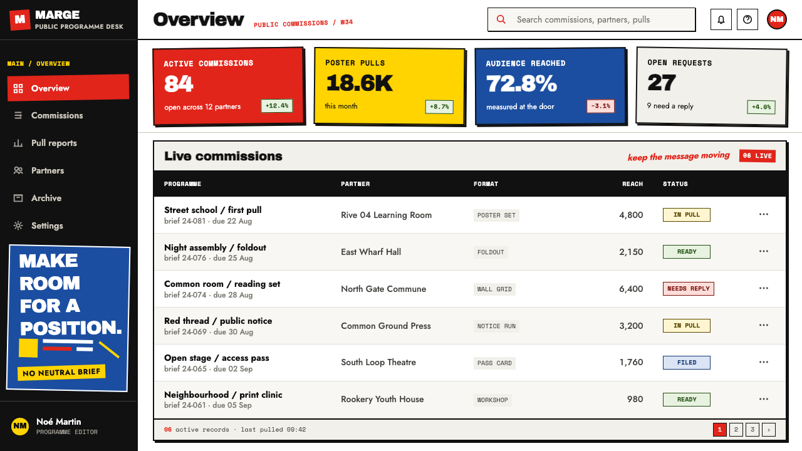Select page 1 in pagination
Image resolution: width=802 pixels, height=451 pixels.
720,430
